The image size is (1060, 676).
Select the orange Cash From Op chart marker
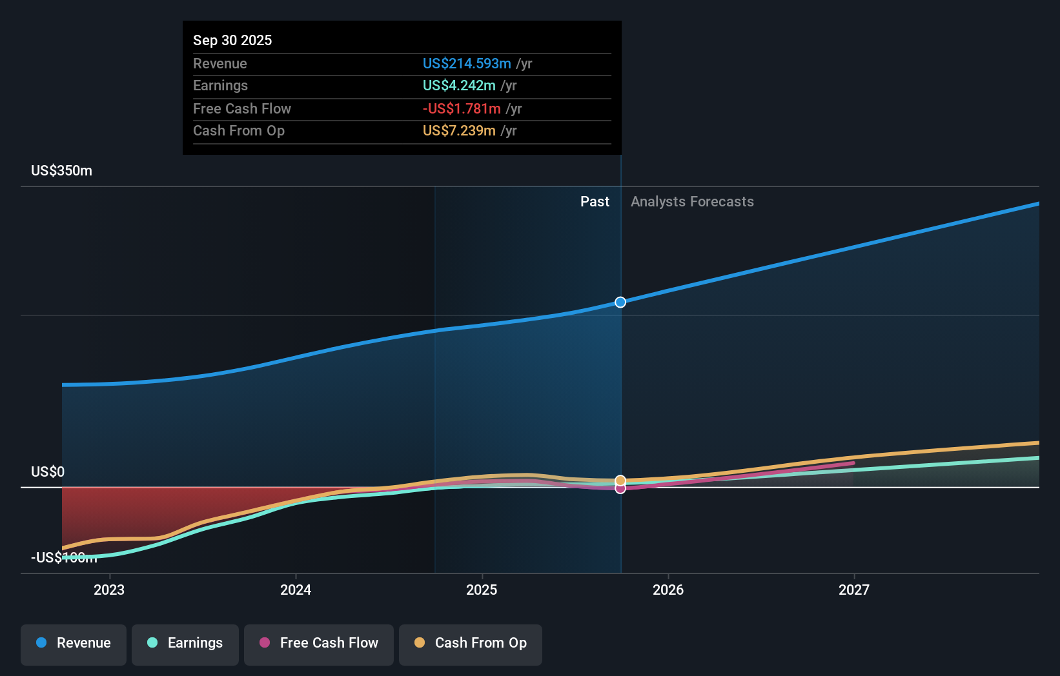point(620,481)
